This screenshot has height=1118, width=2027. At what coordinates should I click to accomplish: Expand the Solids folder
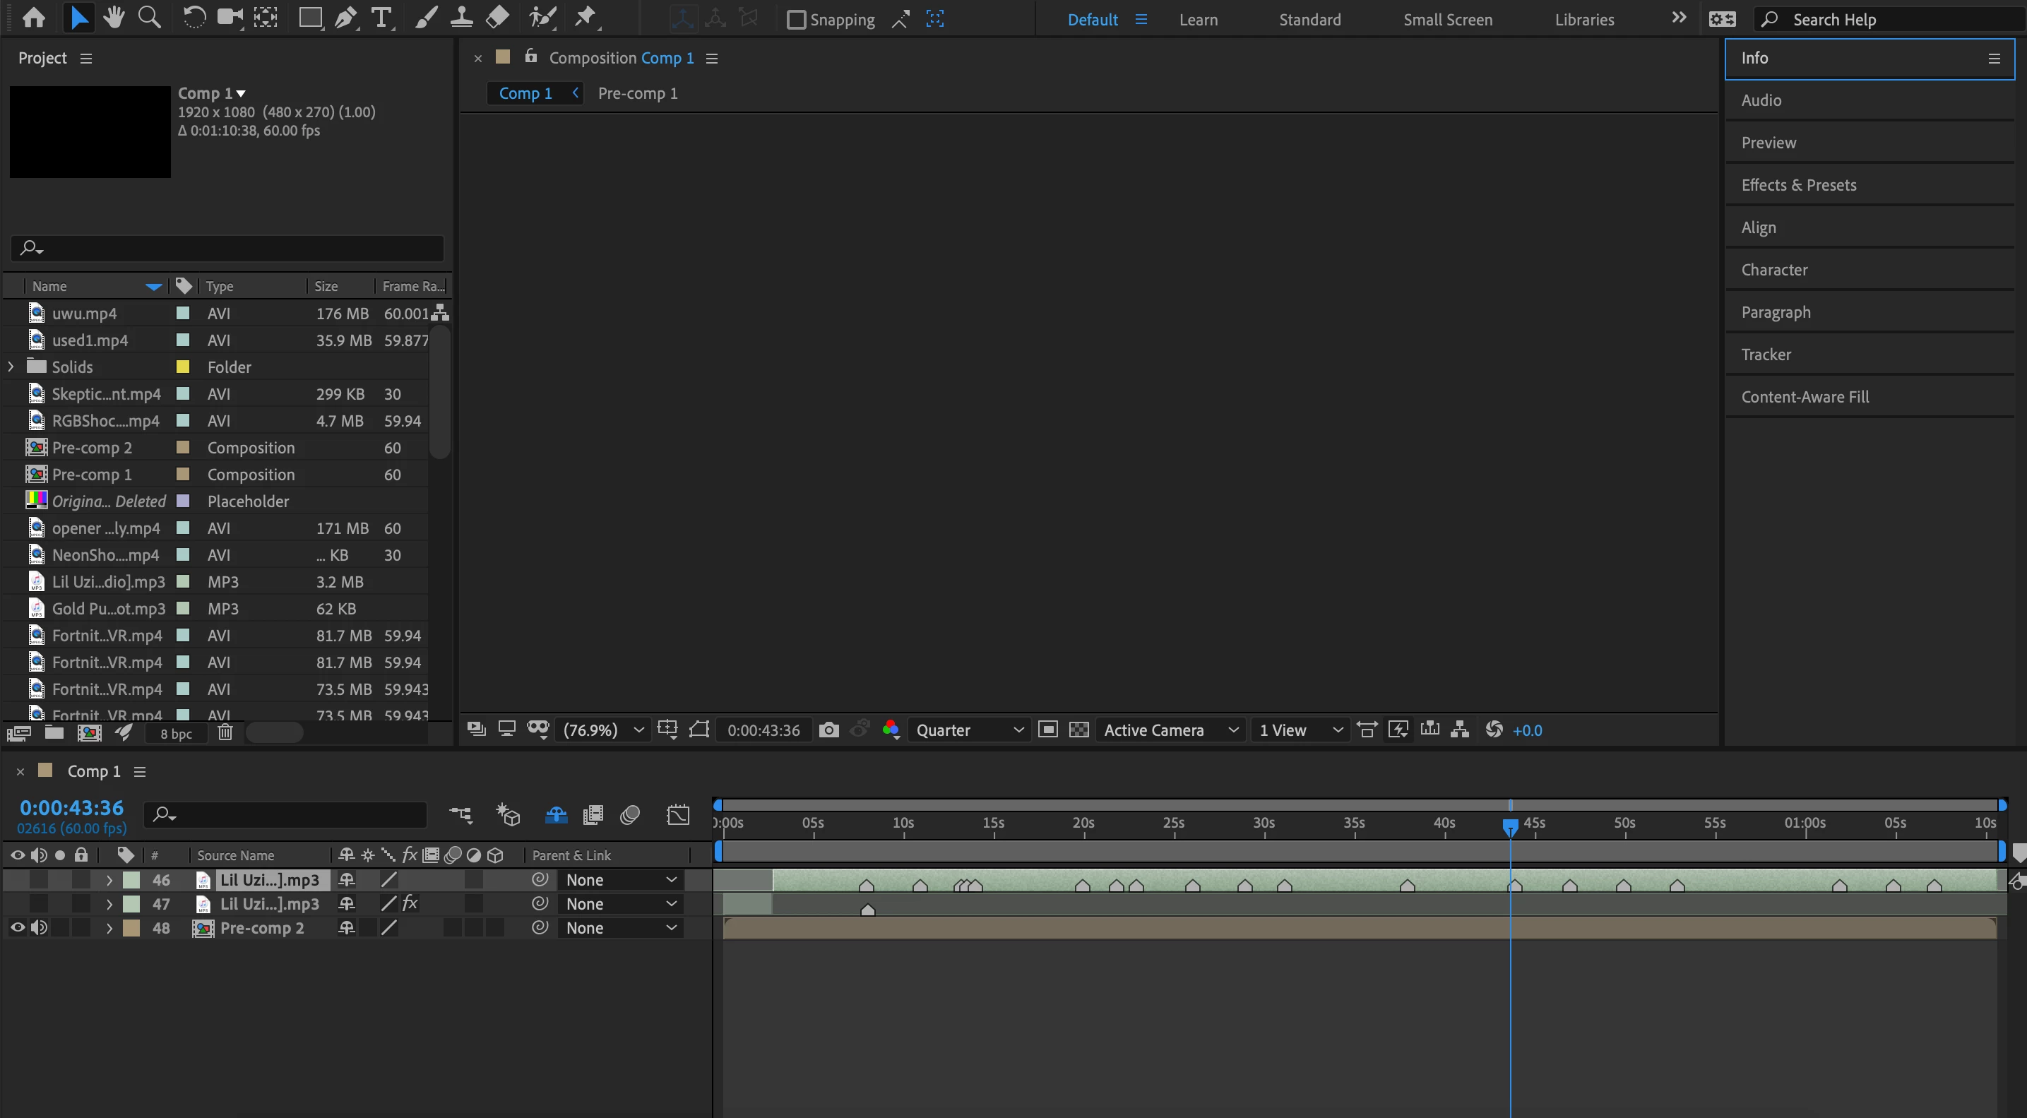pos(11,367)
